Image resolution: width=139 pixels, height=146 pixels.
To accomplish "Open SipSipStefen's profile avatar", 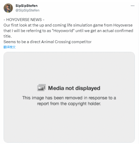I will point(8,8).
